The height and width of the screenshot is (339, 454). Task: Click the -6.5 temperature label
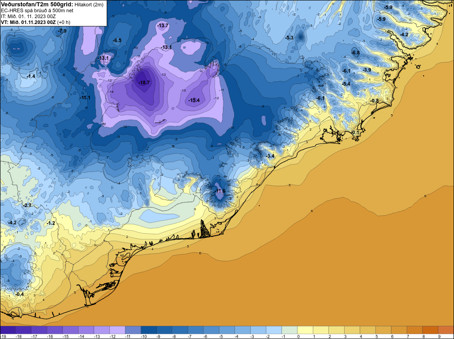click(x=117, y=40)
